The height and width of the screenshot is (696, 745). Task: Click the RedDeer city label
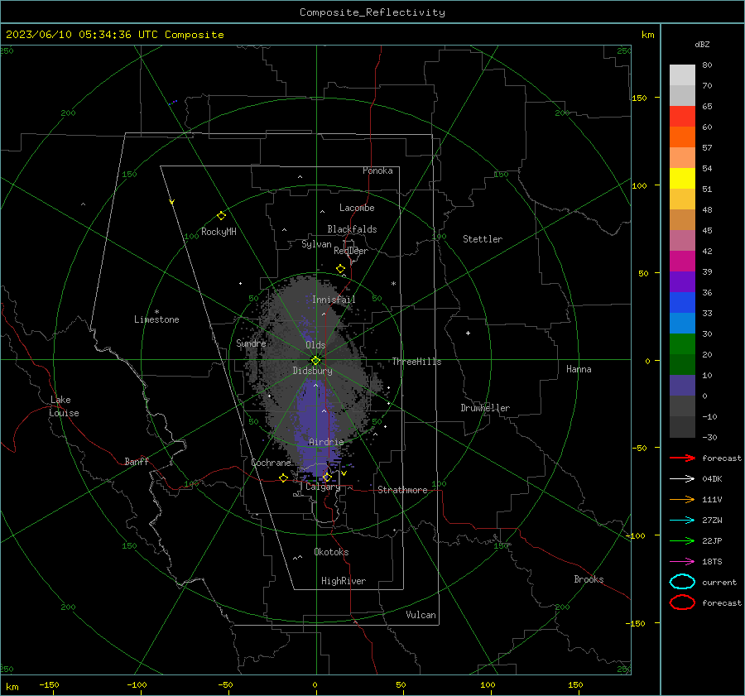coord(351,251)
